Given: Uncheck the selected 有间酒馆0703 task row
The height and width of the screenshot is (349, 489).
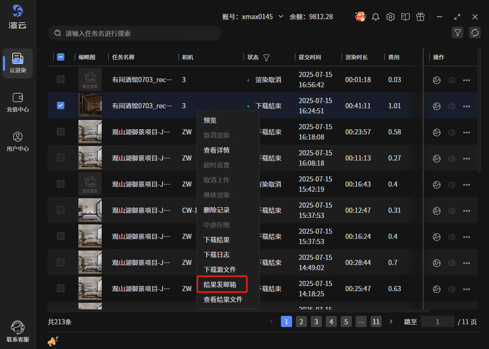Looking at the screenshot, I should point(61,105).
